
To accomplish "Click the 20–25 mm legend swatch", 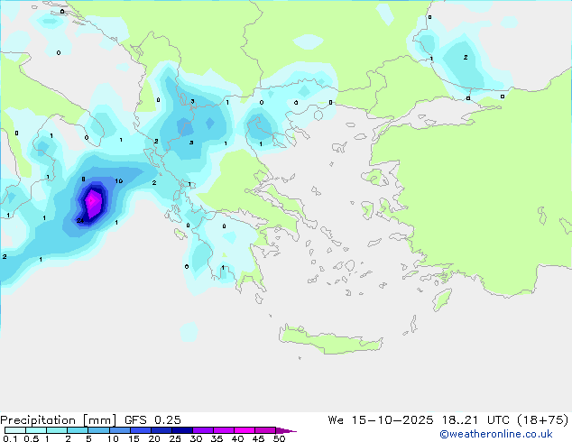I will pos(161,430).
